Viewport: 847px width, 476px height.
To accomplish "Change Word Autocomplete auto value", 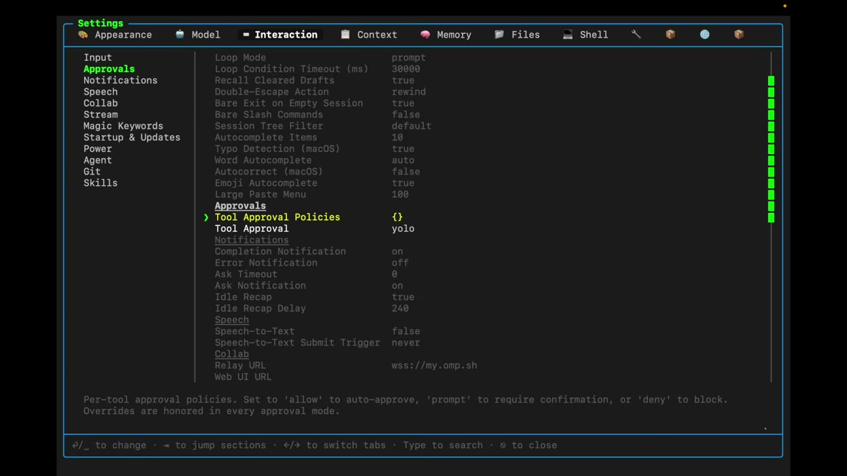I will point(403,160).
